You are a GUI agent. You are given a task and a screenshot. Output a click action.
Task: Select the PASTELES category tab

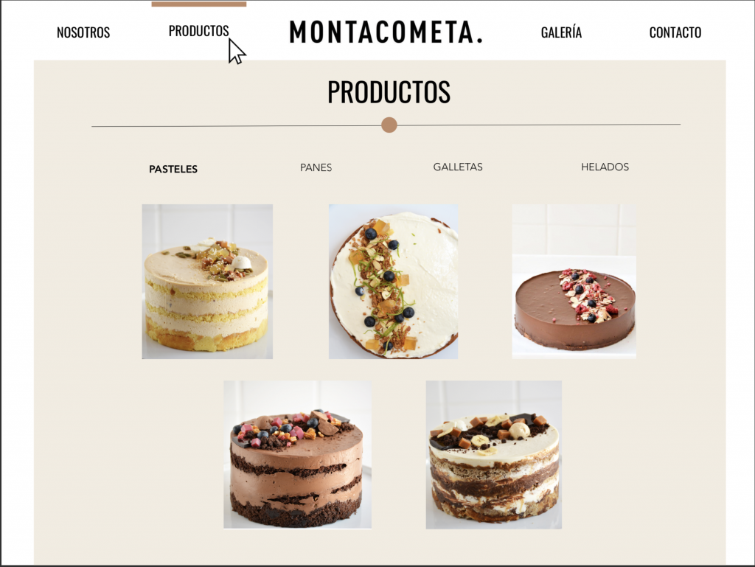173,169
